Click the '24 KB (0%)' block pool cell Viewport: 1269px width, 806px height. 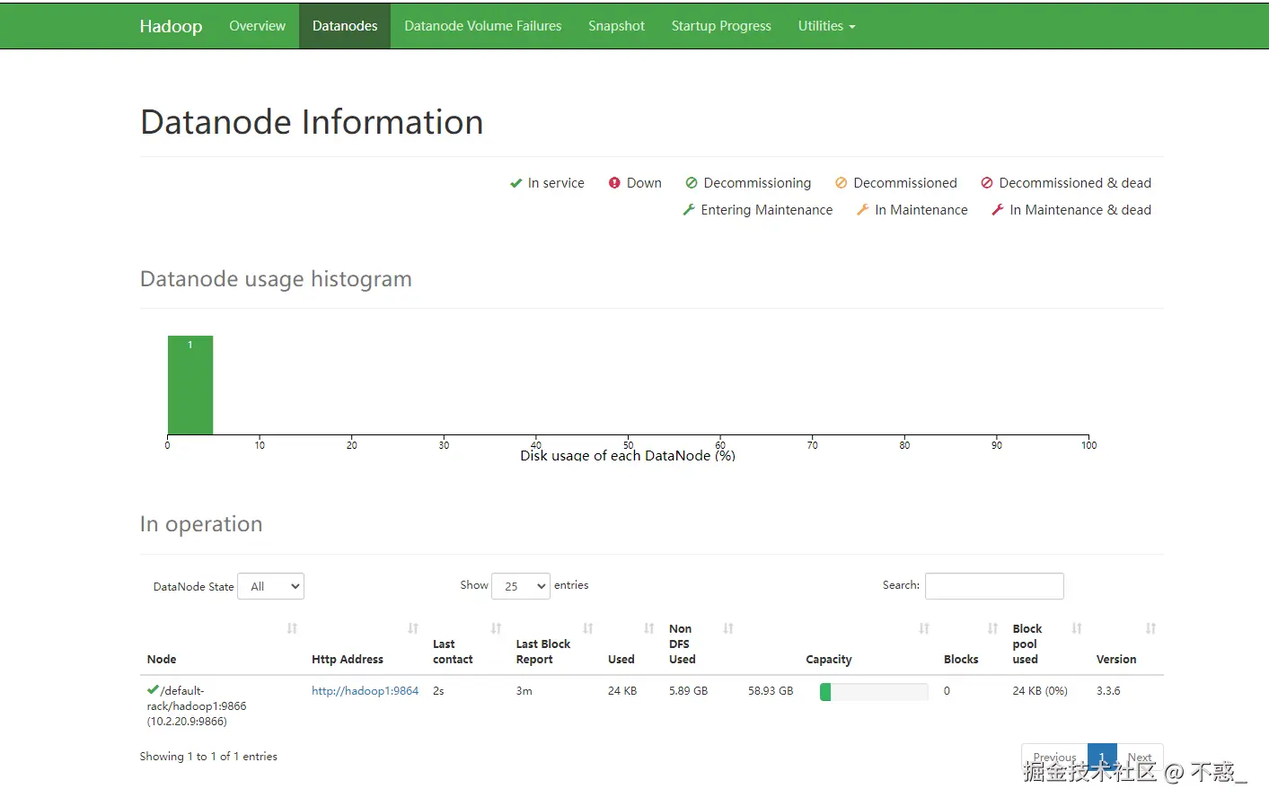click(1040, 691)
